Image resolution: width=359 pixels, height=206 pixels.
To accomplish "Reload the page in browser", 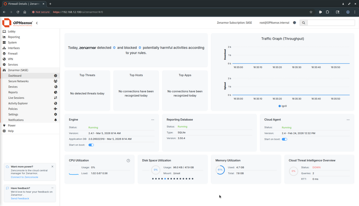I will point(18,12).
